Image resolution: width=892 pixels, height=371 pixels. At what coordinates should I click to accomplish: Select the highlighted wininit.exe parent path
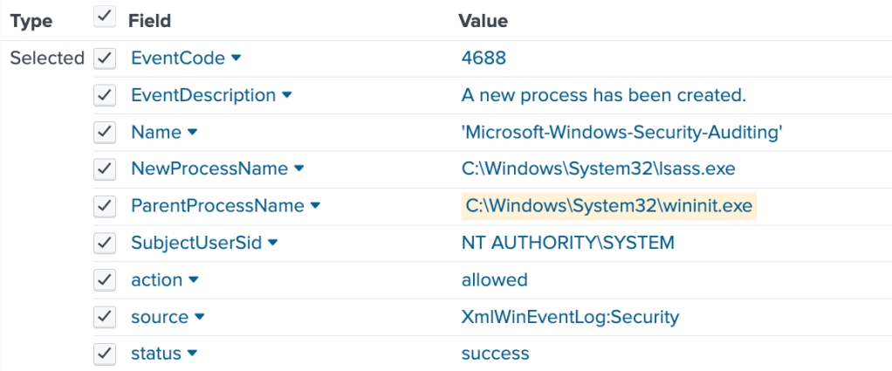[x=608, y=206]
